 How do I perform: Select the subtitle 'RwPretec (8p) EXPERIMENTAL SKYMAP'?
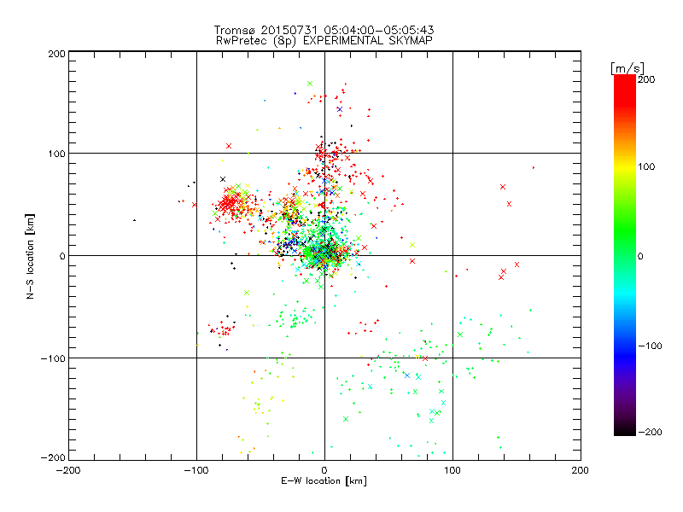[324, 41]
